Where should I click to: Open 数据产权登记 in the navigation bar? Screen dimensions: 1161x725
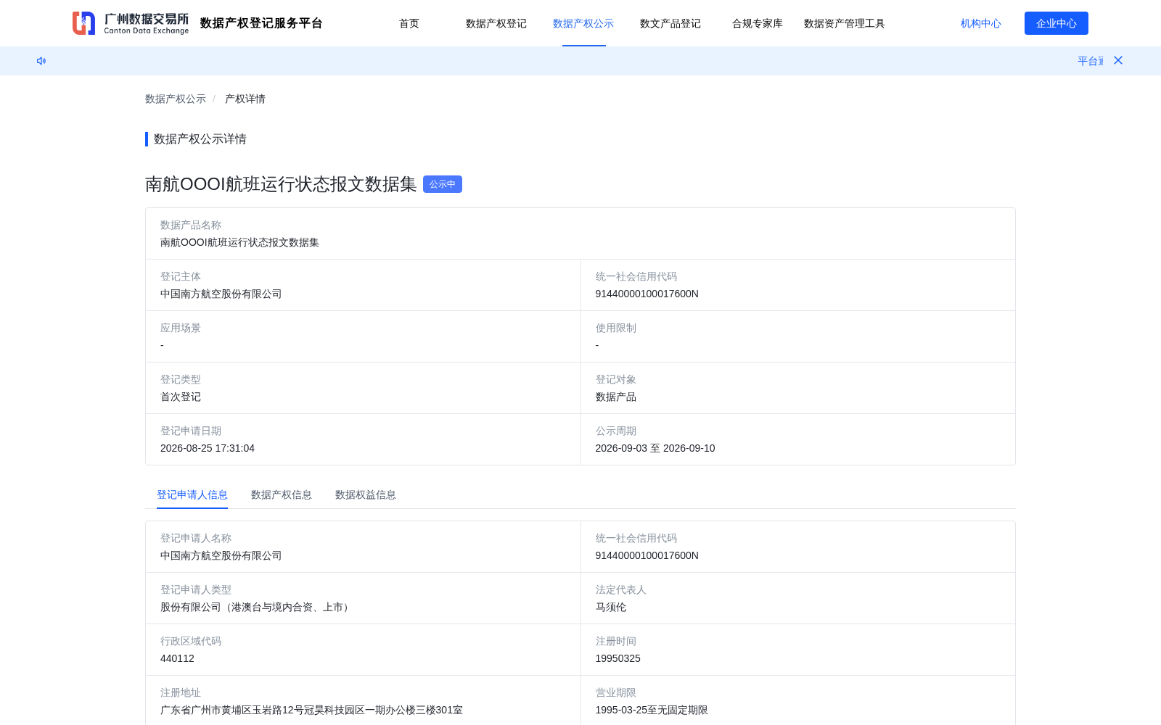click(496, 23)
